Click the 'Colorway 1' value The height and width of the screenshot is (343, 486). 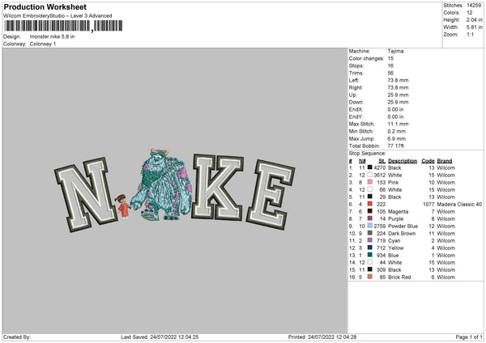[43, 44]
